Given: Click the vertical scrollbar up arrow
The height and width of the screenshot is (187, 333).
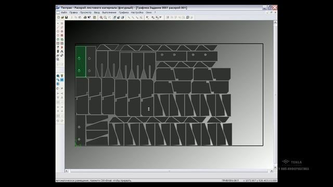Looking at the screenshot, I should [275, 22].
